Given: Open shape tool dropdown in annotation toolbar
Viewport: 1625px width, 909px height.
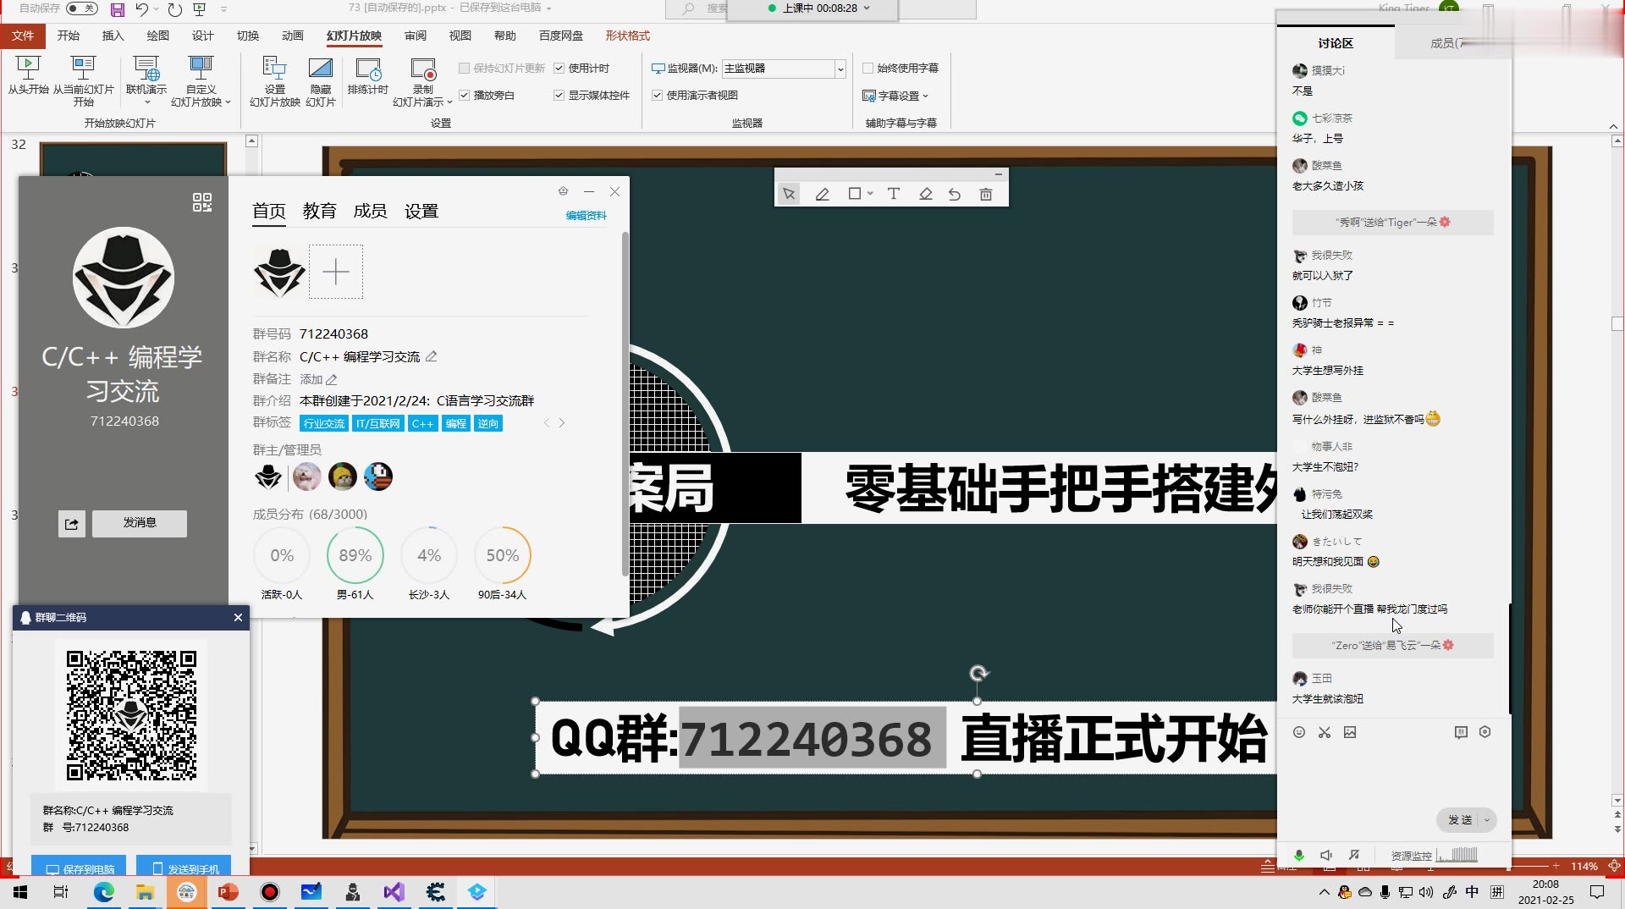Looking at the screenshot, I should click(x=870, y=194).
